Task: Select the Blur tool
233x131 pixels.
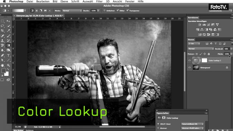Action: point(3,50)
